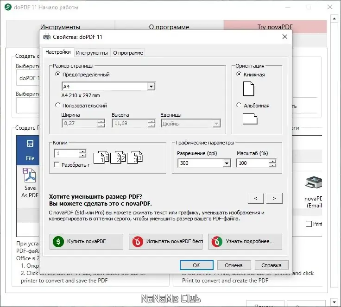Viewport: 341px width, 307px height.
Task: Open the О программе tab in properties dialog
Action: point(128,53)
